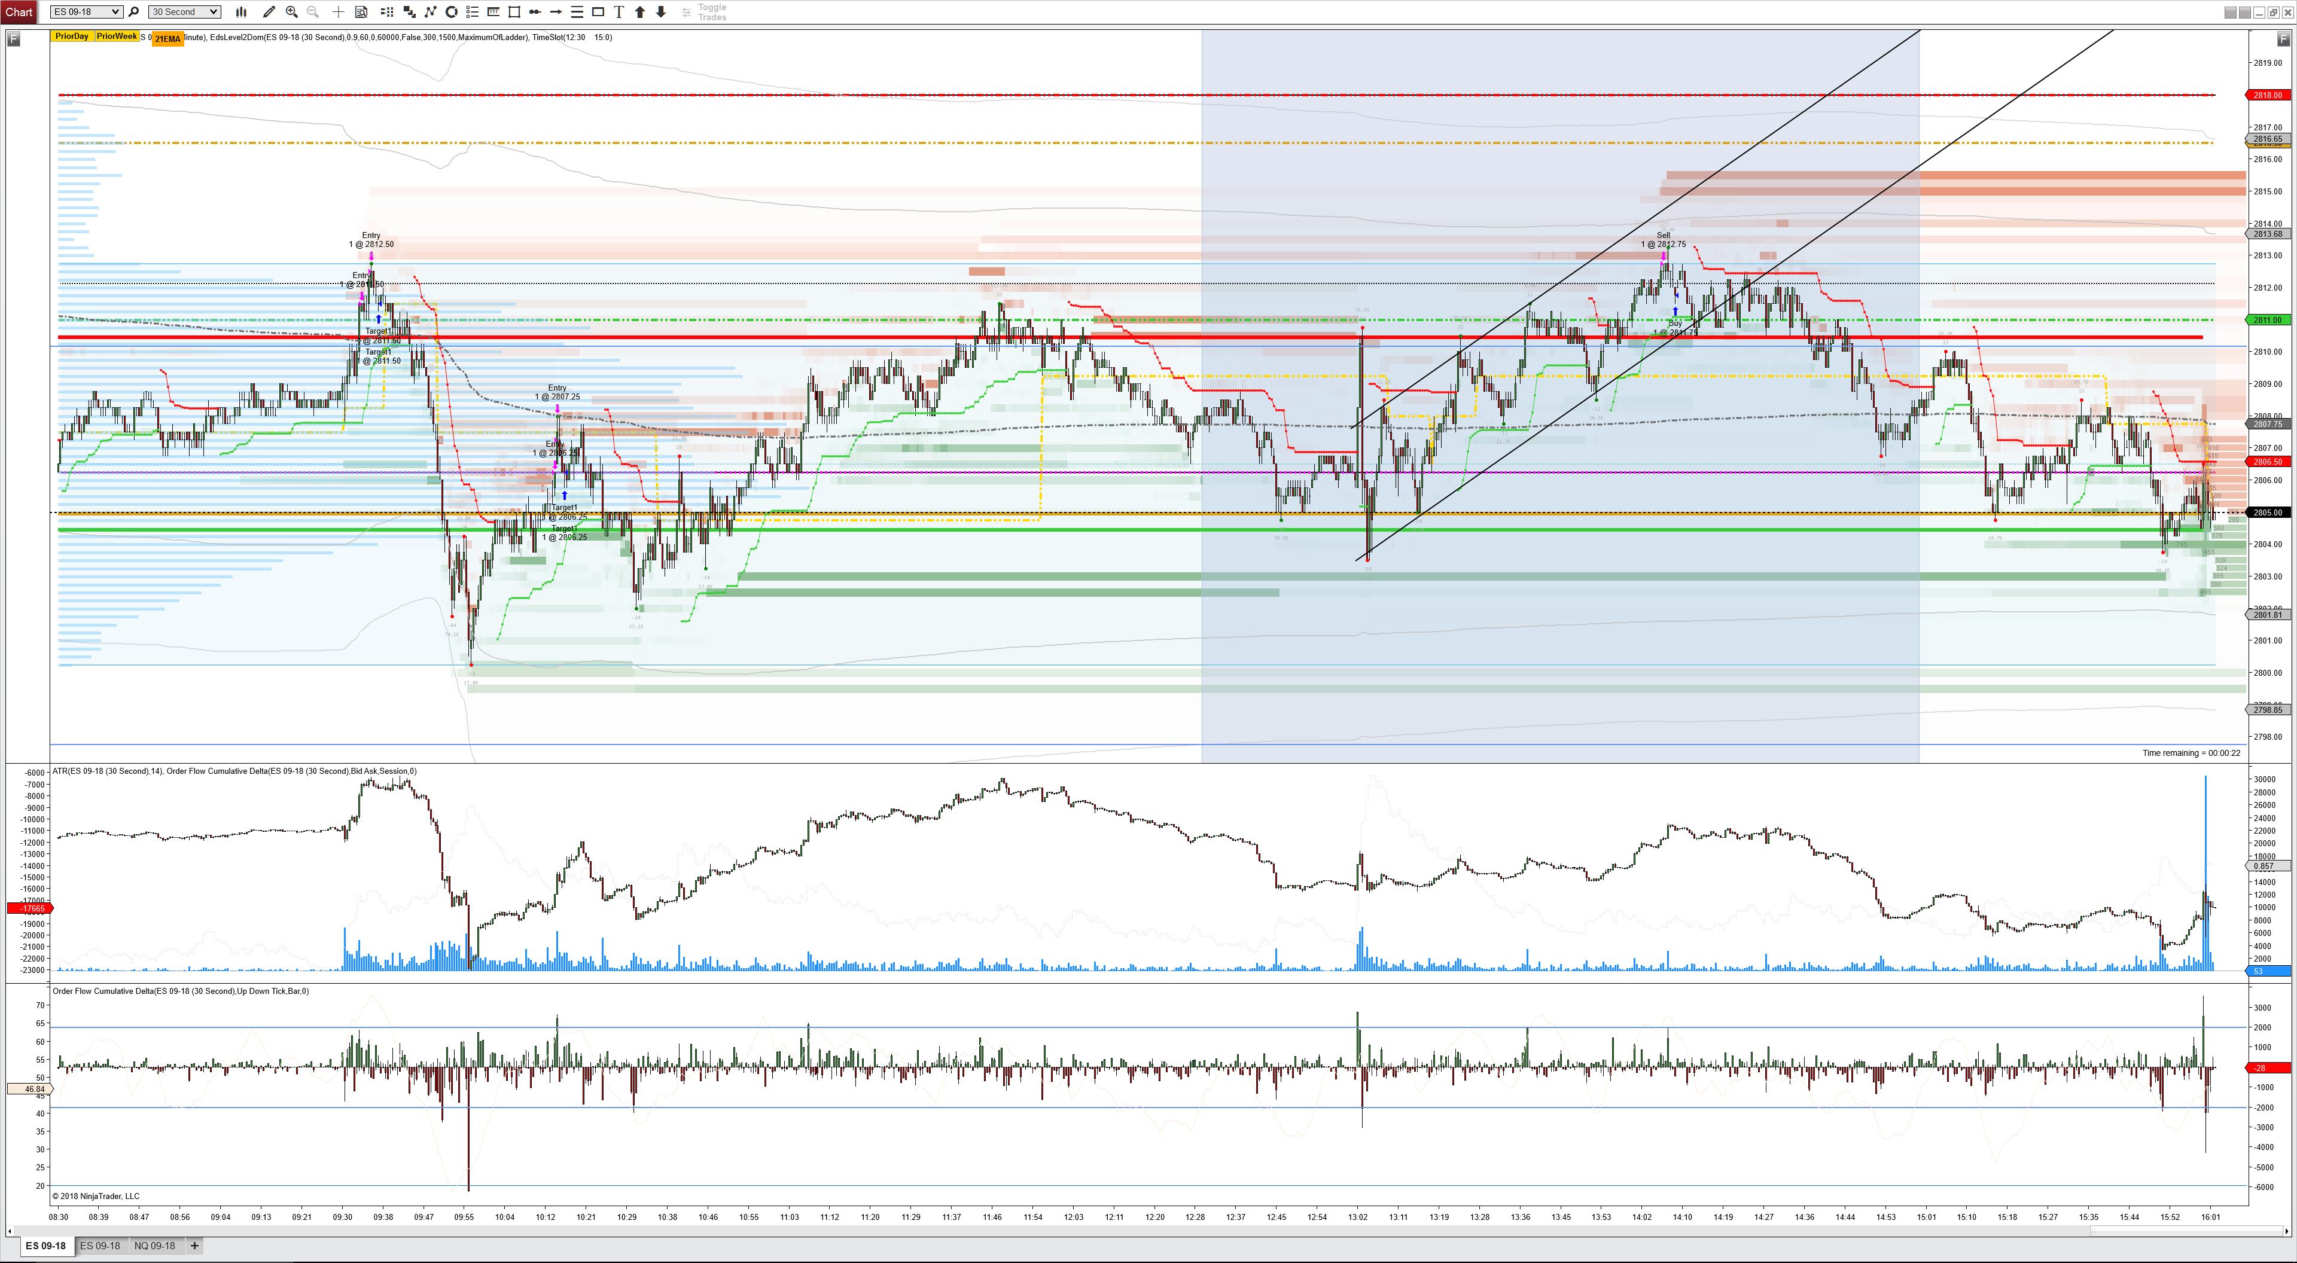The width and height of the screenshot is (2297, 1263).
Task: Click the stacked squares toolbar icon
Action: [x=409, y=11]
